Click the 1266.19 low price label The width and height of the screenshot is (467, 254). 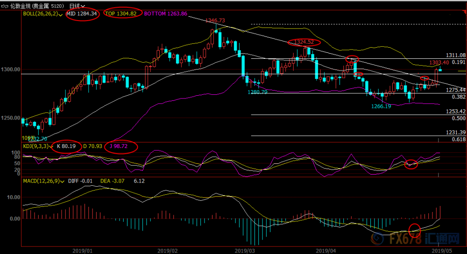point(381,106)
